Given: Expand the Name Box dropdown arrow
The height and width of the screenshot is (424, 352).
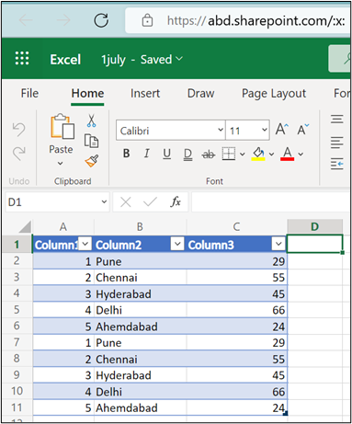Looking at the screenshot, I should tap(104, 201).
